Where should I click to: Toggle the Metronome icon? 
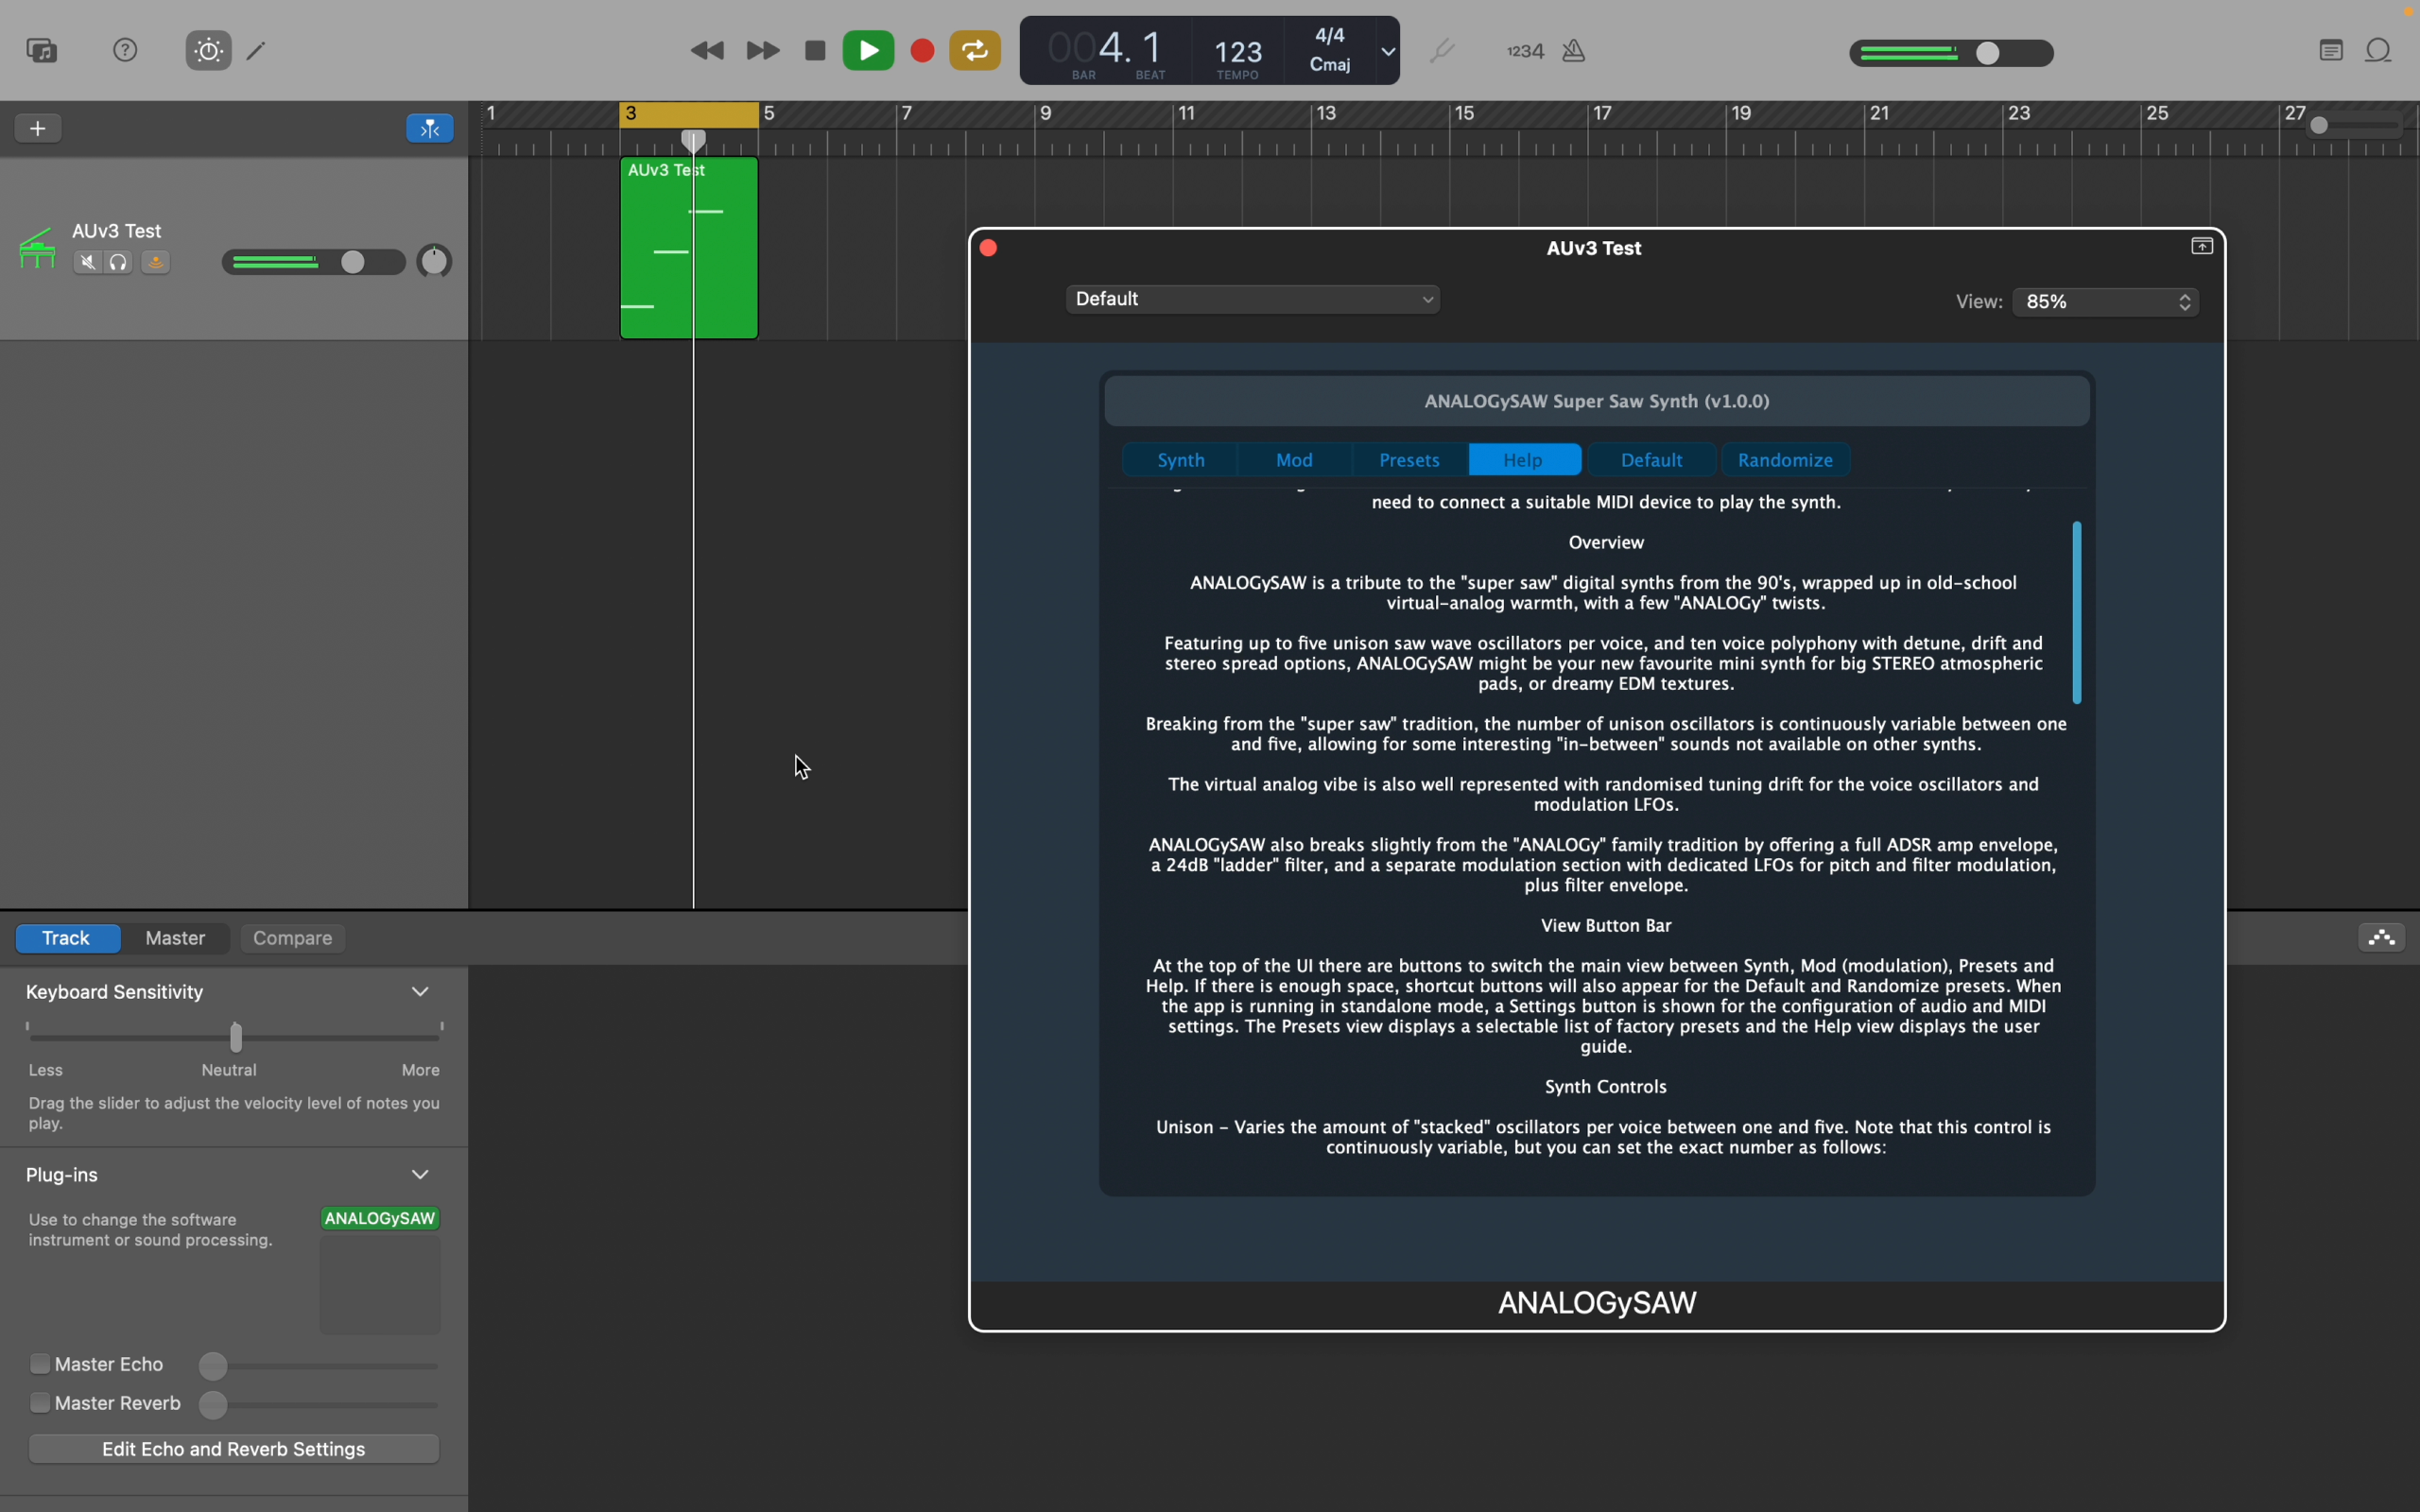tap(1574, 51)
